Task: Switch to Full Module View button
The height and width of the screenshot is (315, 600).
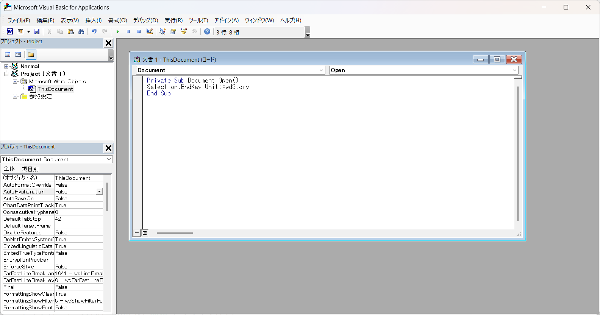Action: pyautogui.click(x=145, y=232)
